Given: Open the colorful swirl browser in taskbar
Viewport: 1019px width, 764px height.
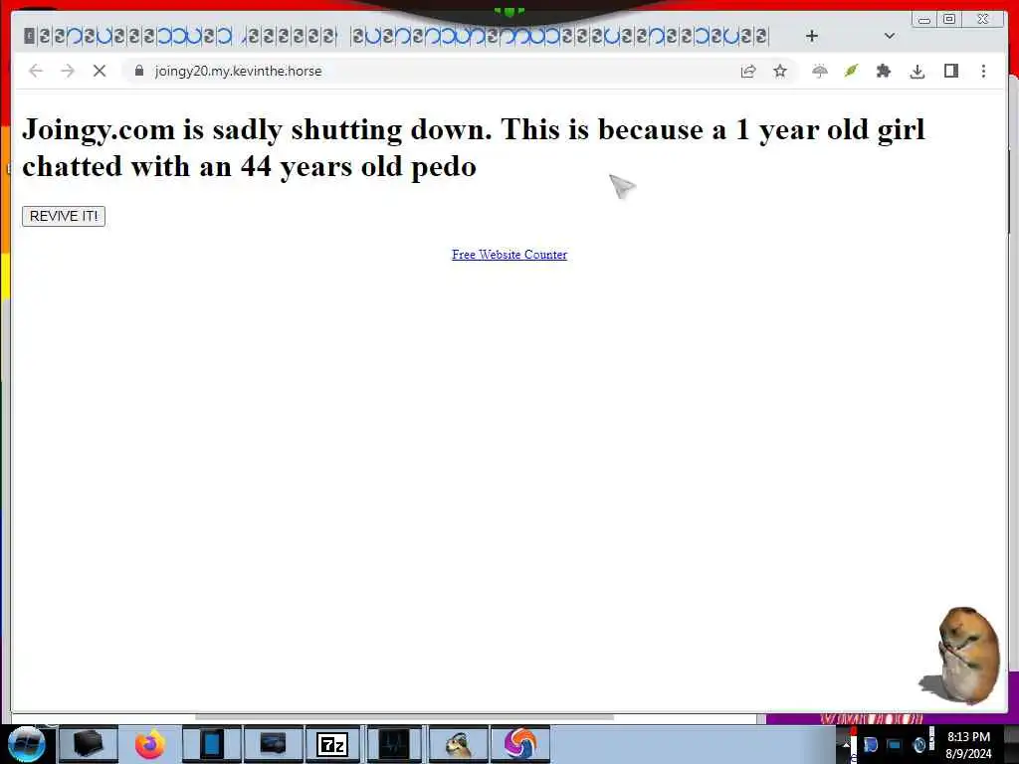Looking at the screenshot, I should pyautogui.click(x=519, y=744).
